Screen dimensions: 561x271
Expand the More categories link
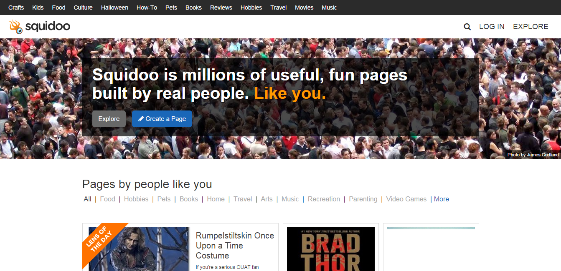coord(442,199)
